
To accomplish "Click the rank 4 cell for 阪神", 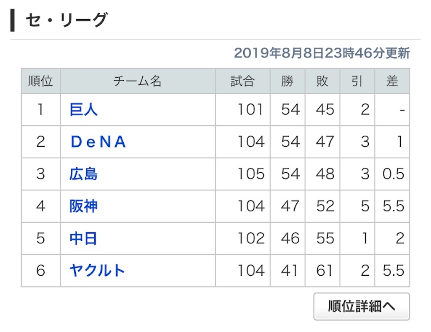I will [x=41, y=206].
